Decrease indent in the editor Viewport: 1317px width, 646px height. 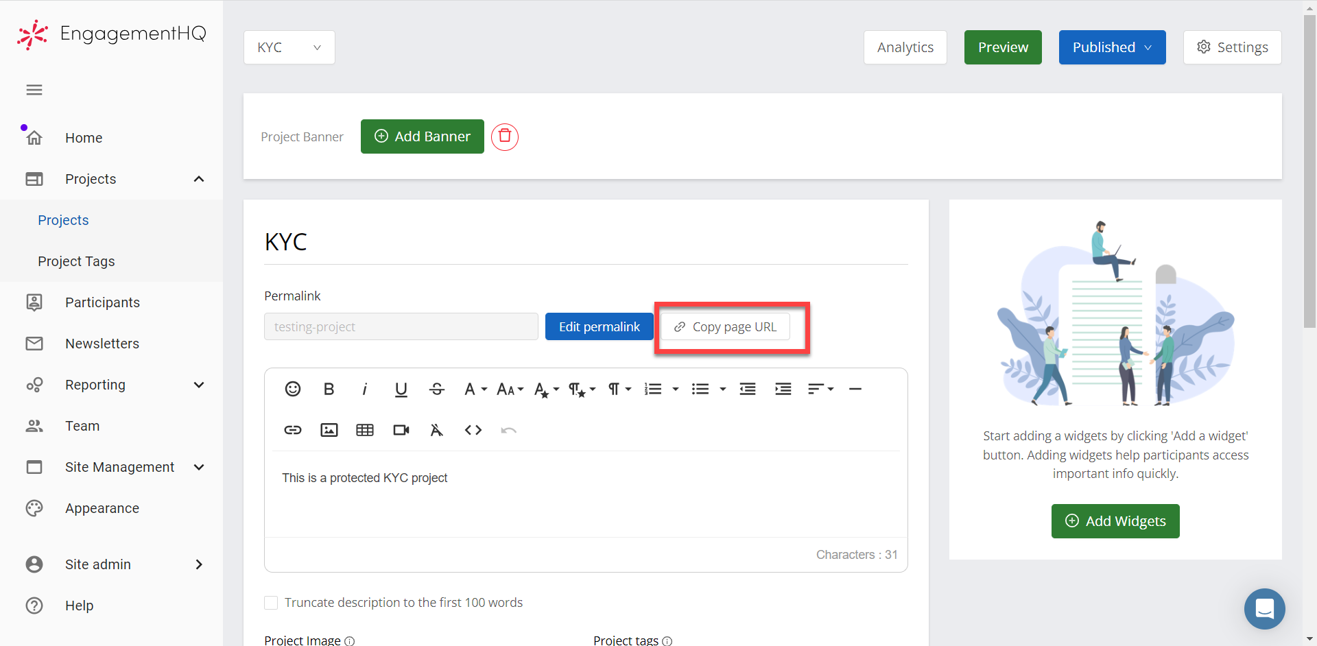coord(748,389)
